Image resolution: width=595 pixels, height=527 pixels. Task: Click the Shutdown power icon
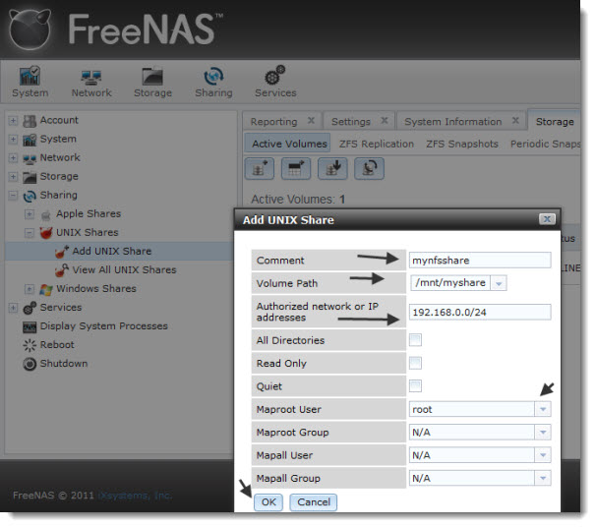click(30, 364)
